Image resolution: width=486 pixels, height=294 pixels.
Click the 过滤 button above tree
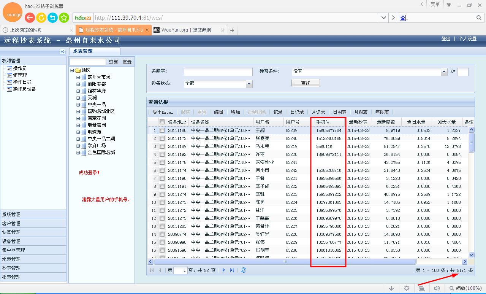[113, 62]
